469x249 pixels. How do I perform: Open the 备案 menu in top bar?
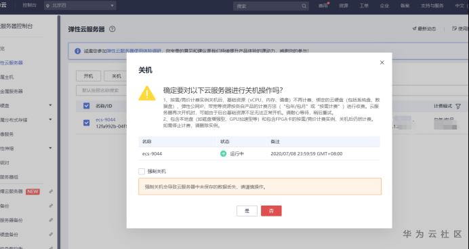[405, 5]
